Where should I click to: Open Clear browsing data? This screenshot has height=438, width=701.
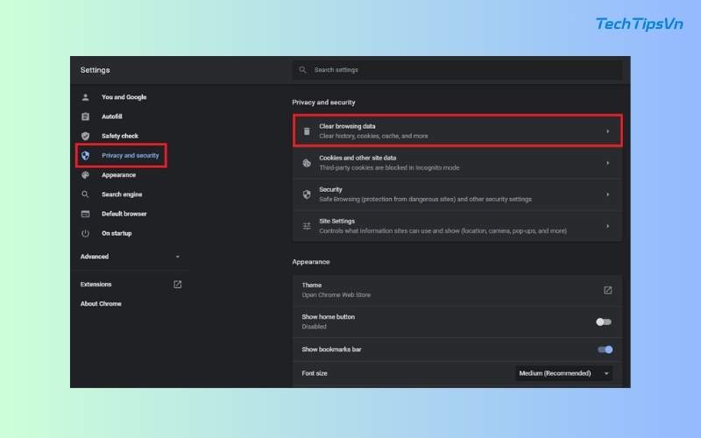coord(457,131)
